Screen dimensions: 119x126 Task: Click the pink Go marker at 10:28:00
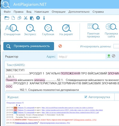pos(15,110)
